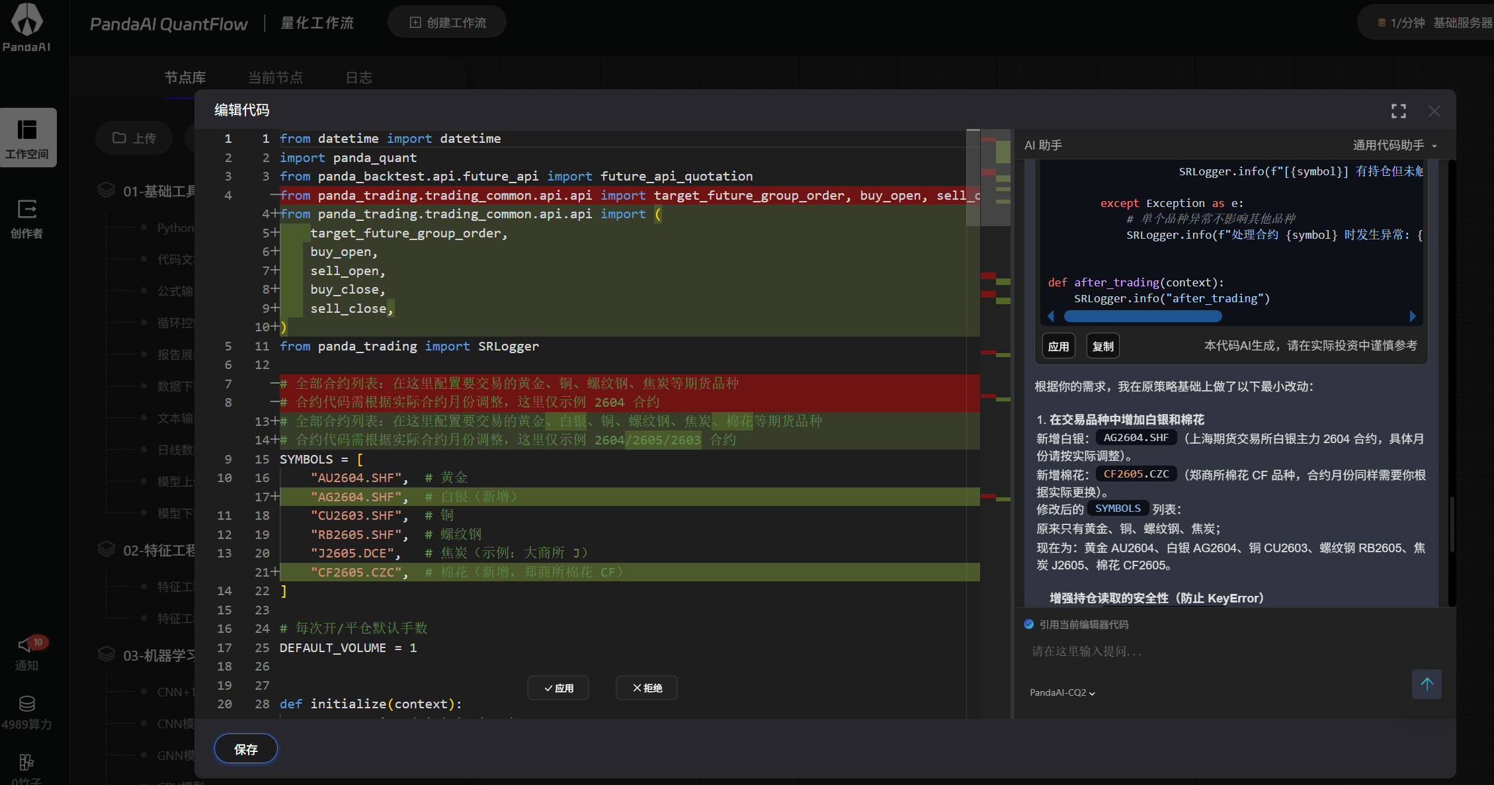1494x785 pixels.
Task: Click the "CF2605.CZC" added code line
Action: point(630,572)
